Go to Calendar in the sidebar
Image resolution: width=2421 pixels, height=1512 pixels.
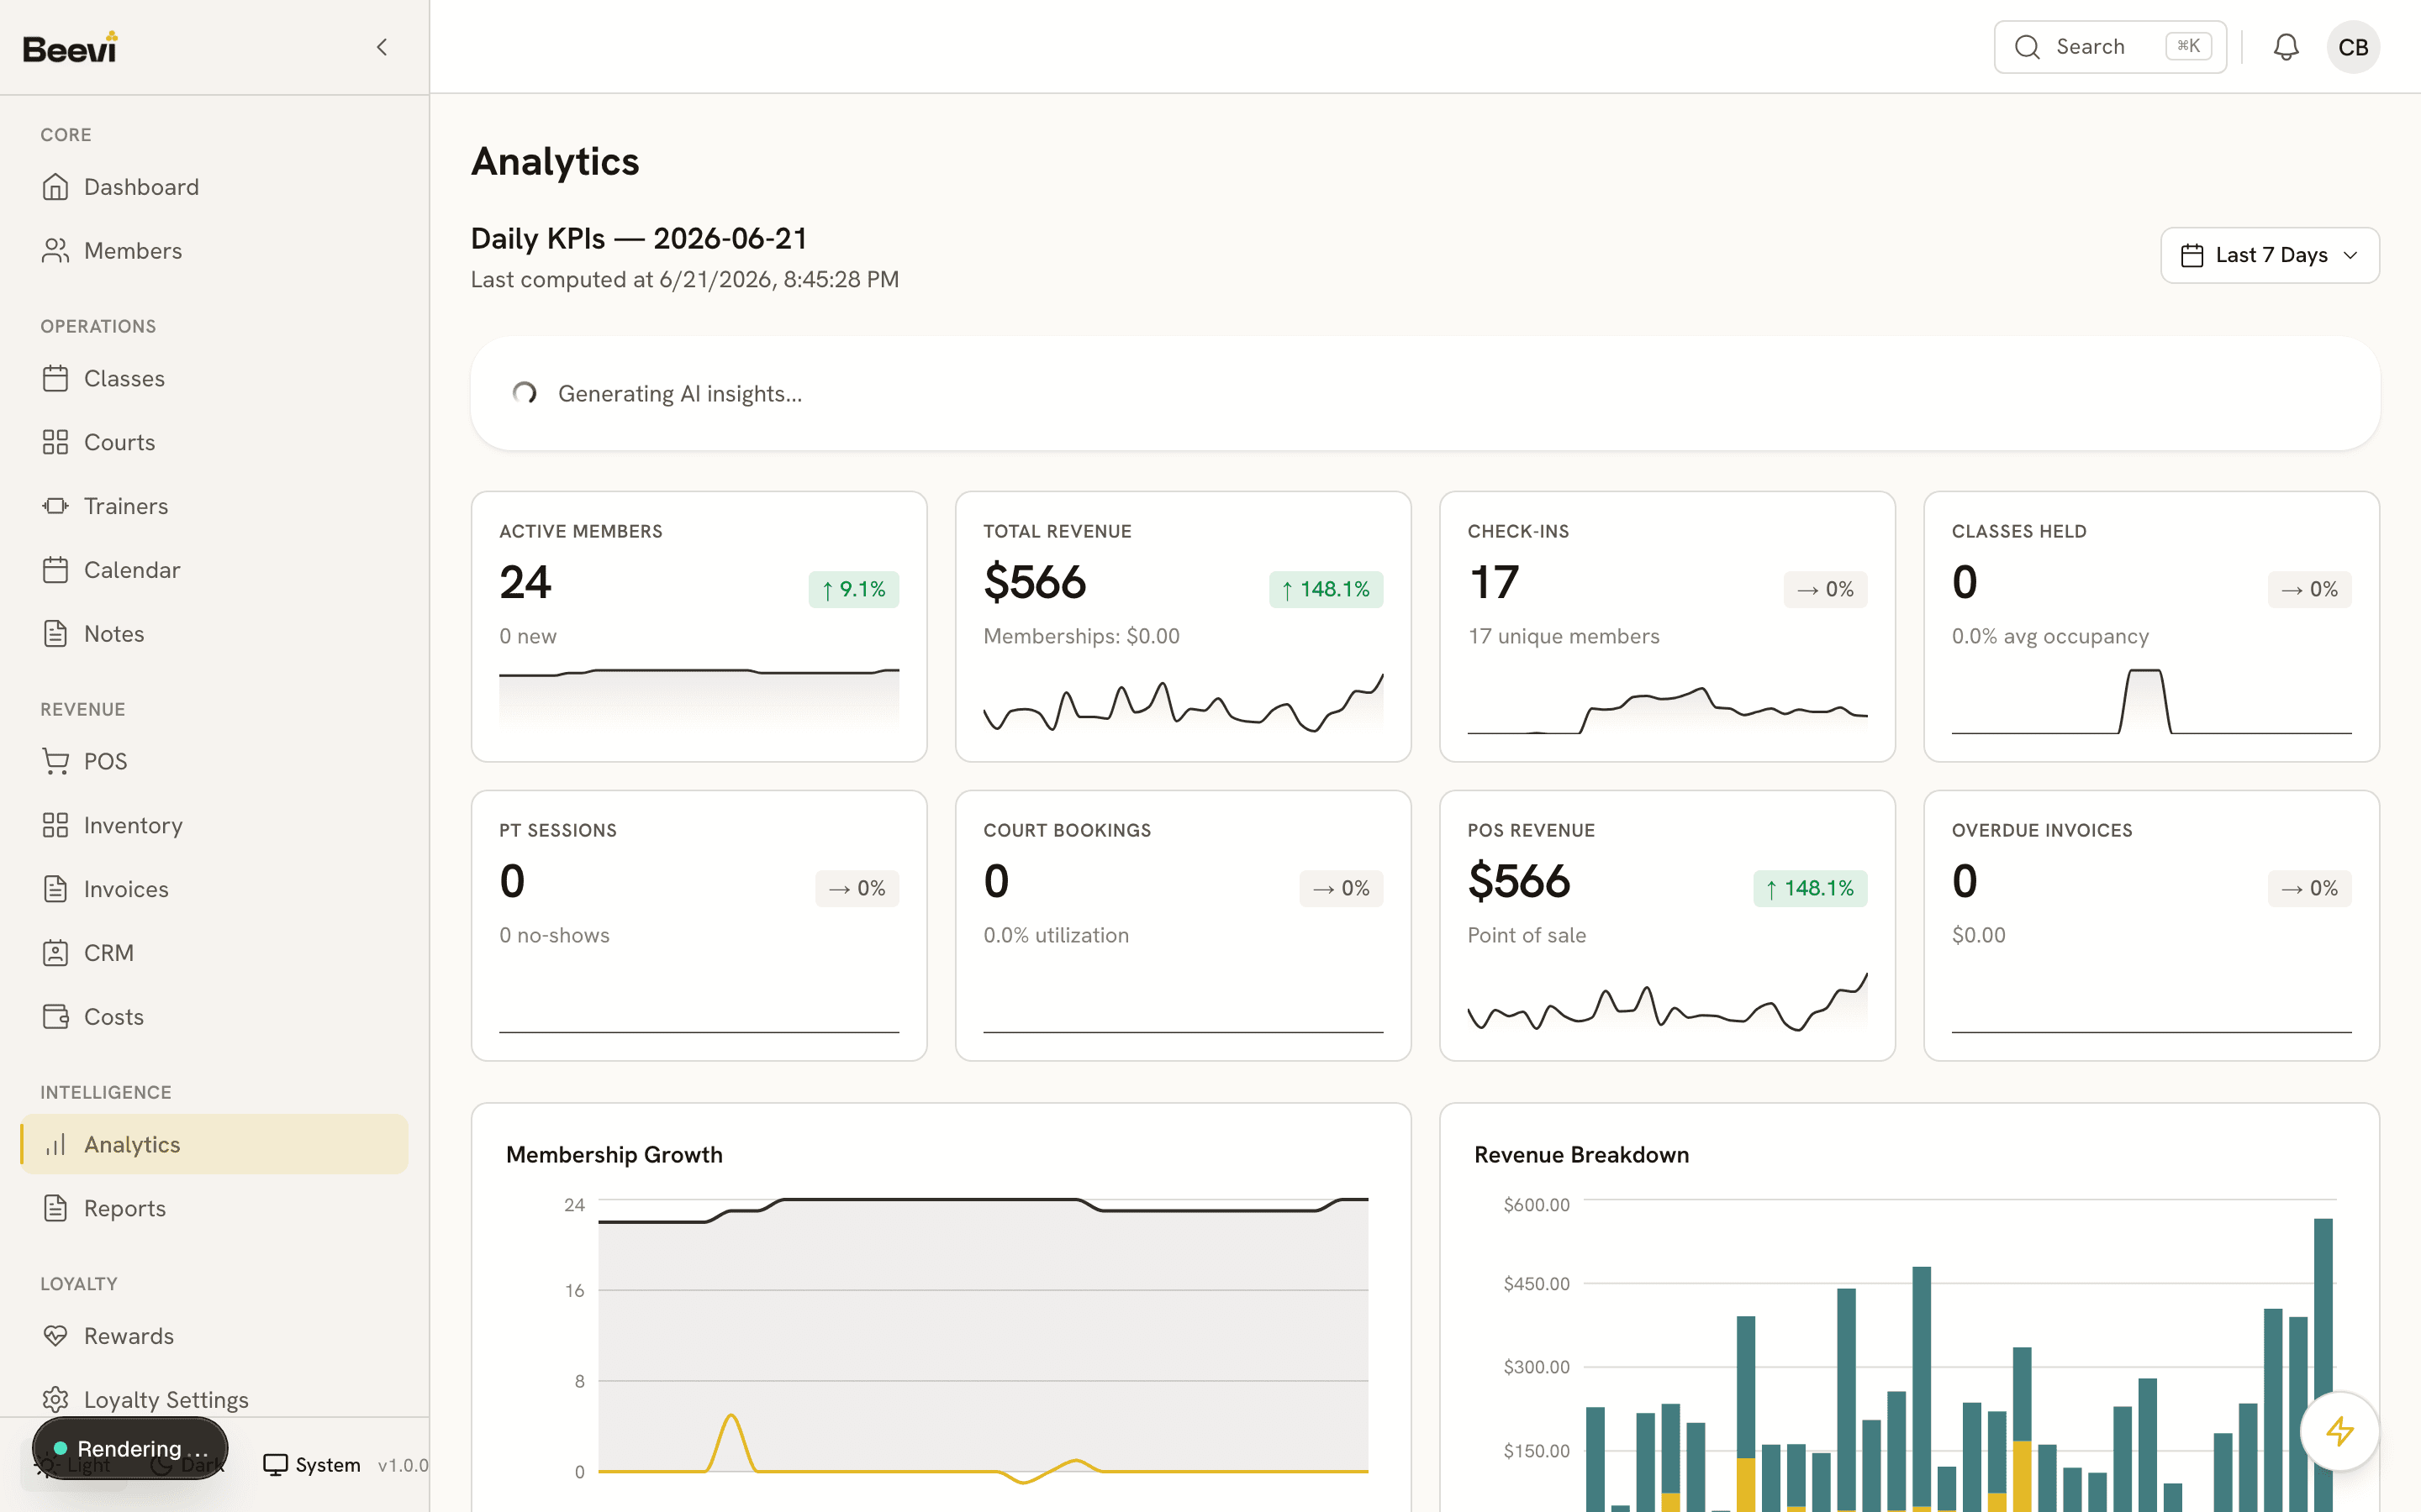pos(214,570)
